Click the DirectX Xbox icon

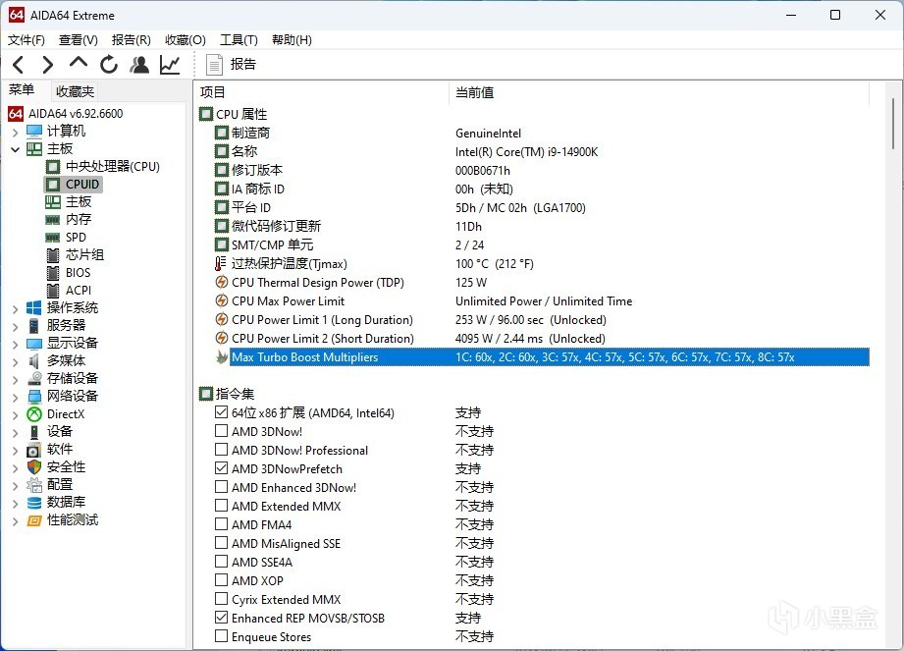click(x=34, y=414)
